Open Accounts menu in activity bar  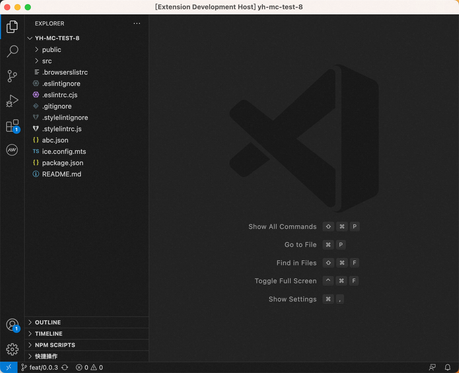13,325
